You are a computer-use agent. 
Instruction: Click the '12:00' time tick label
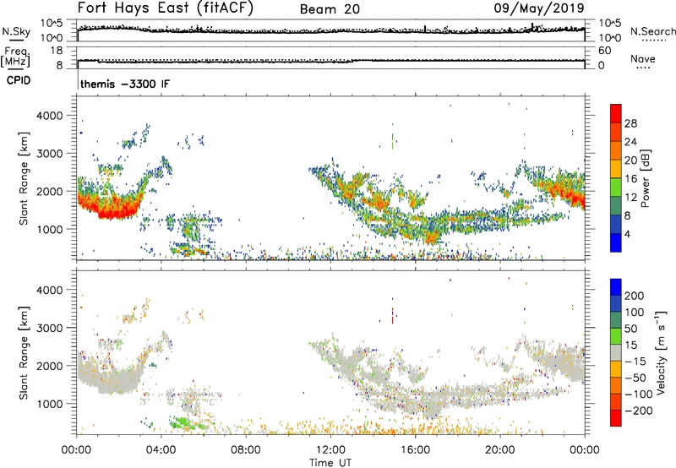point(330,450)
